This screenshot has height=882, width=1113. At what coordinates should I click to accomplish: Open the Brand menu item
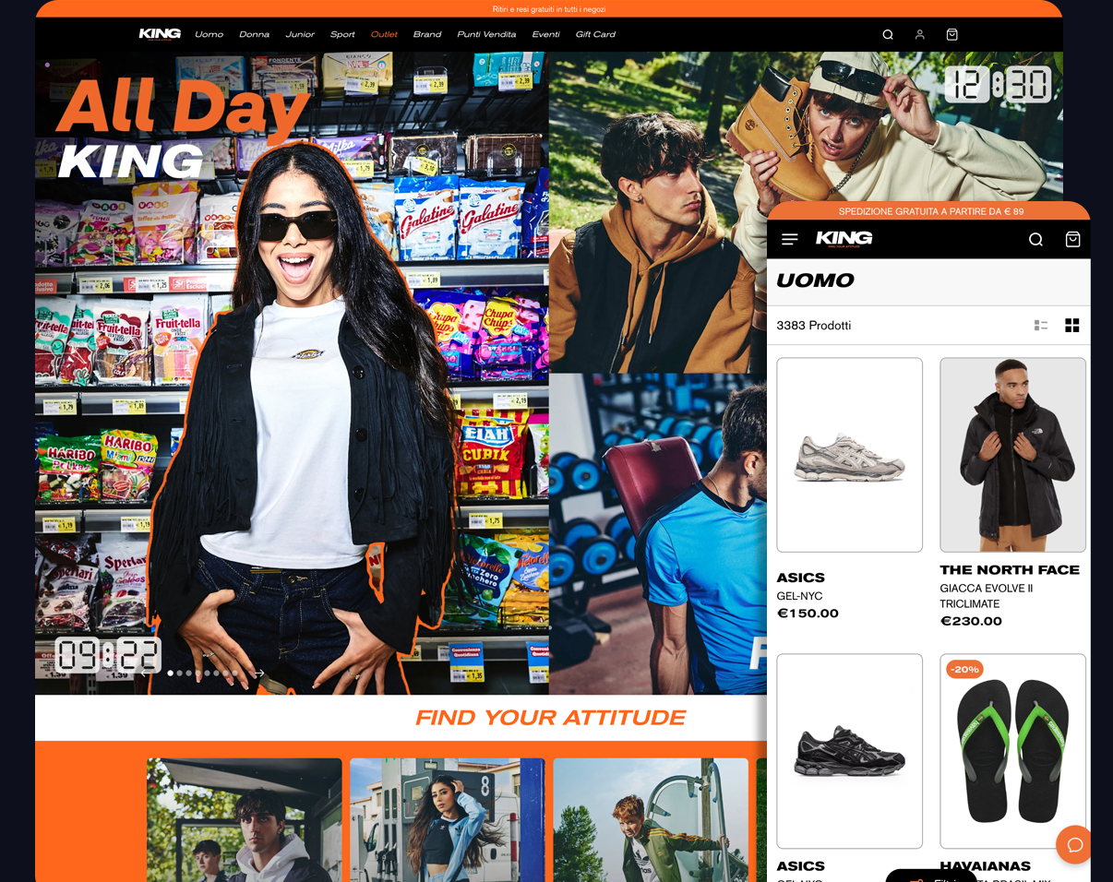coord(427,34)
